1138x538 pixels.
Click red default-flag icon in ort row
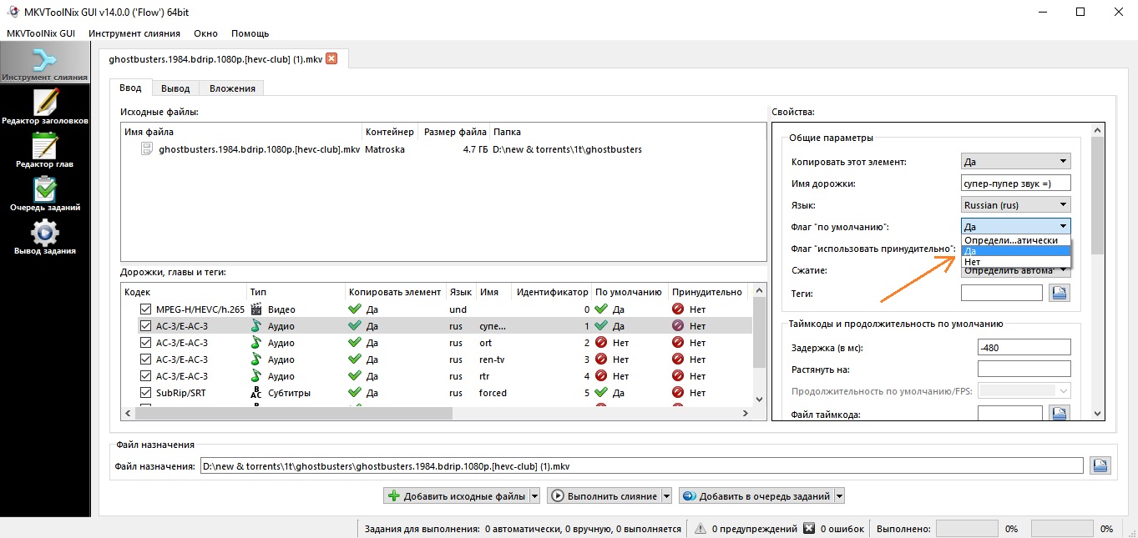(x=600, y=343)
